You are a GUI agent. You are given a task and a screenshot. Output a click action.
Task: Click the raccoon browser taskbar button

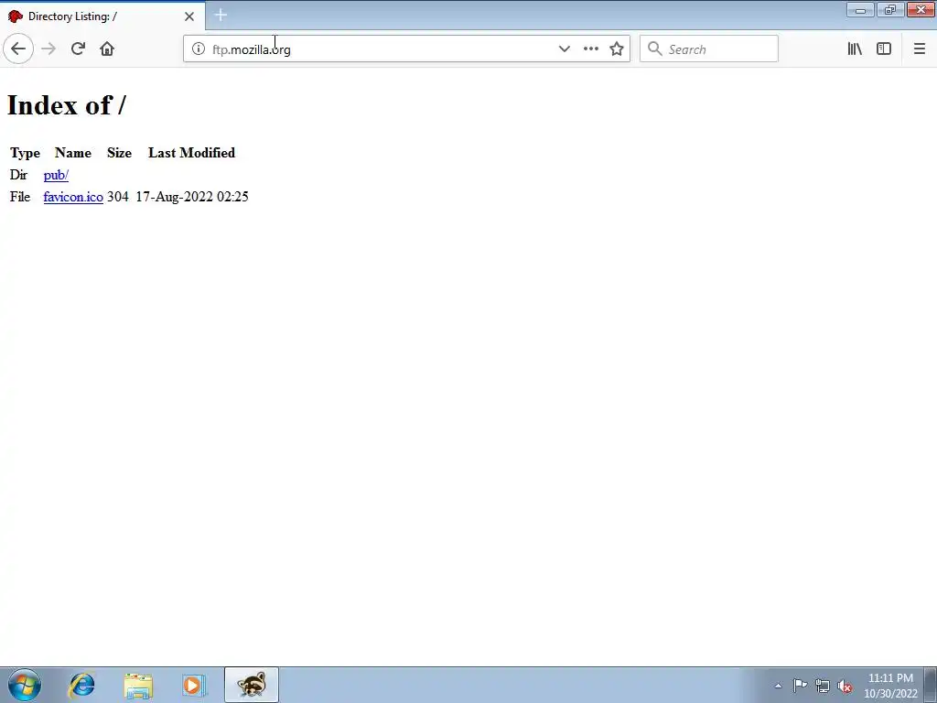click(x=252, y=685)
